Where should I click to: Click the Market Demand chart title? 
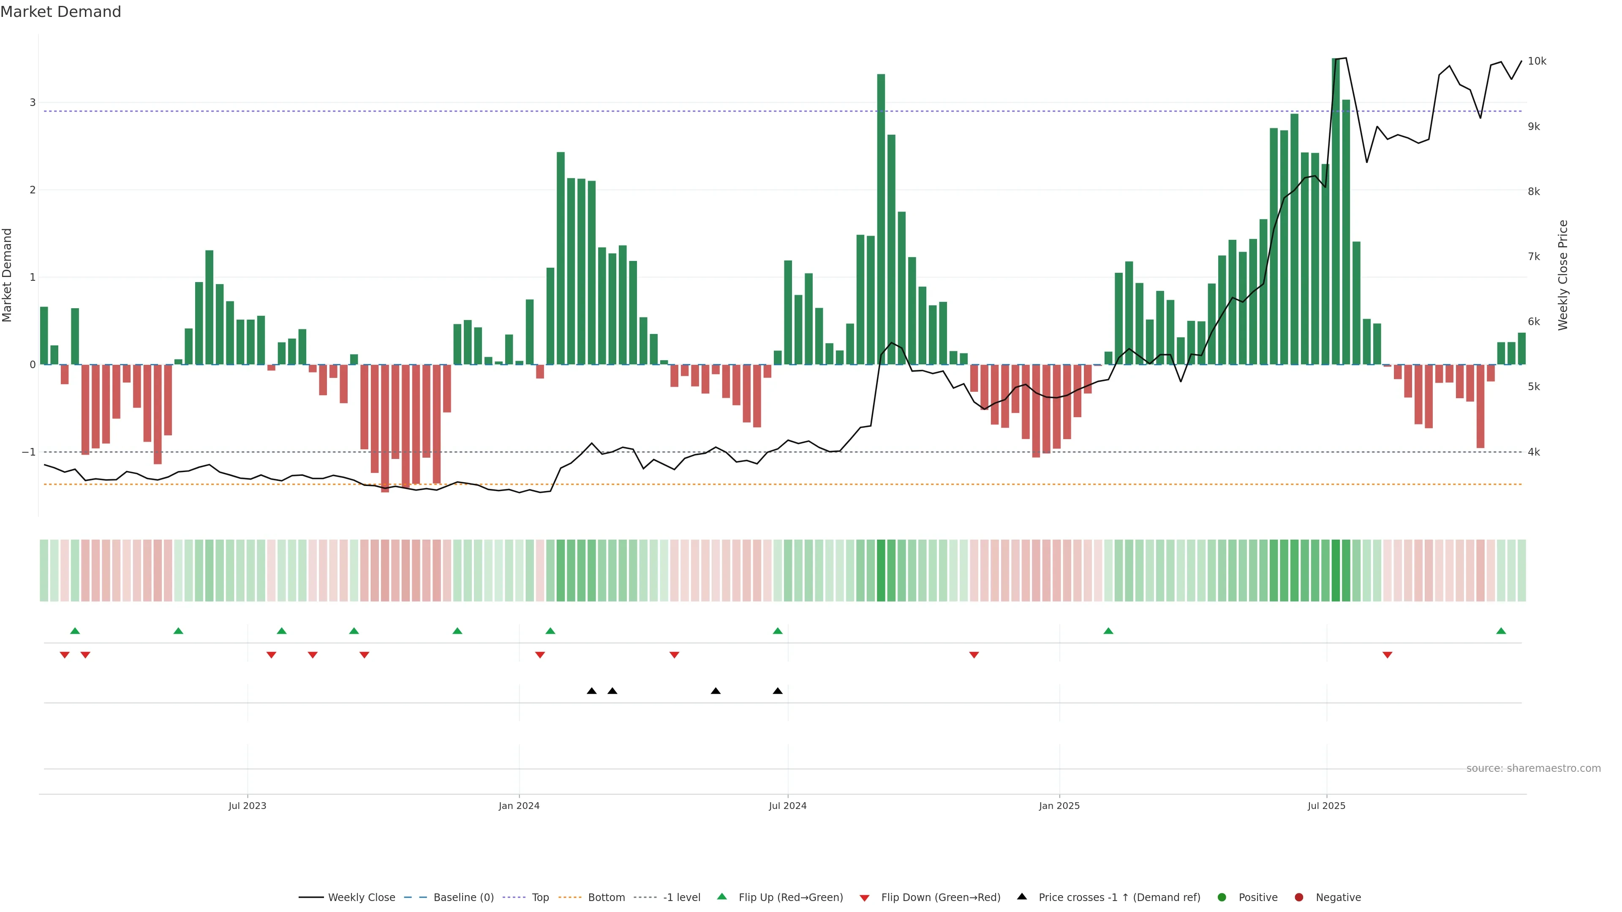(x=60, y=12)
